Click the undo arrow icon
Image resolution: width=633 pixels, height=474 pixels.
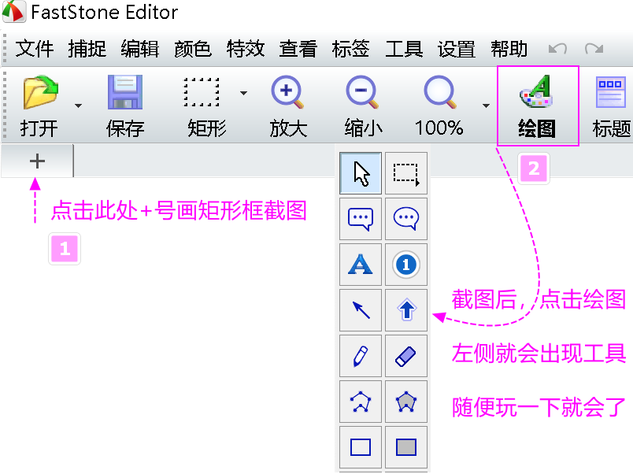pyautogui.click(x=557, y=49)
